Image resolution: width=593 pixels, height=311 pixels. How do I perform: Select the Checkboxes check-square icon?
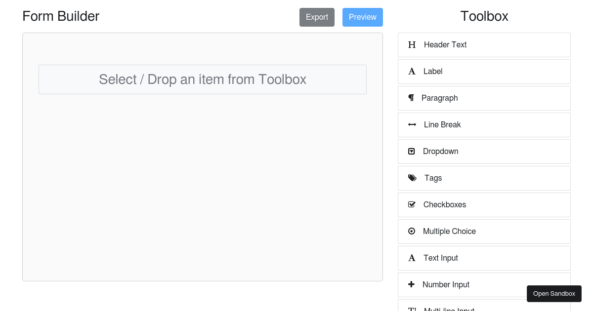[x=412, y=204]
